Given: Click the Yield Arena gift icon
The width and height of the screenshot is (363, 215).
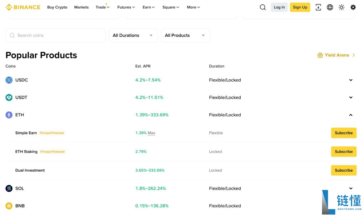Looking at the screenshot, I should [x=320, y=55].
